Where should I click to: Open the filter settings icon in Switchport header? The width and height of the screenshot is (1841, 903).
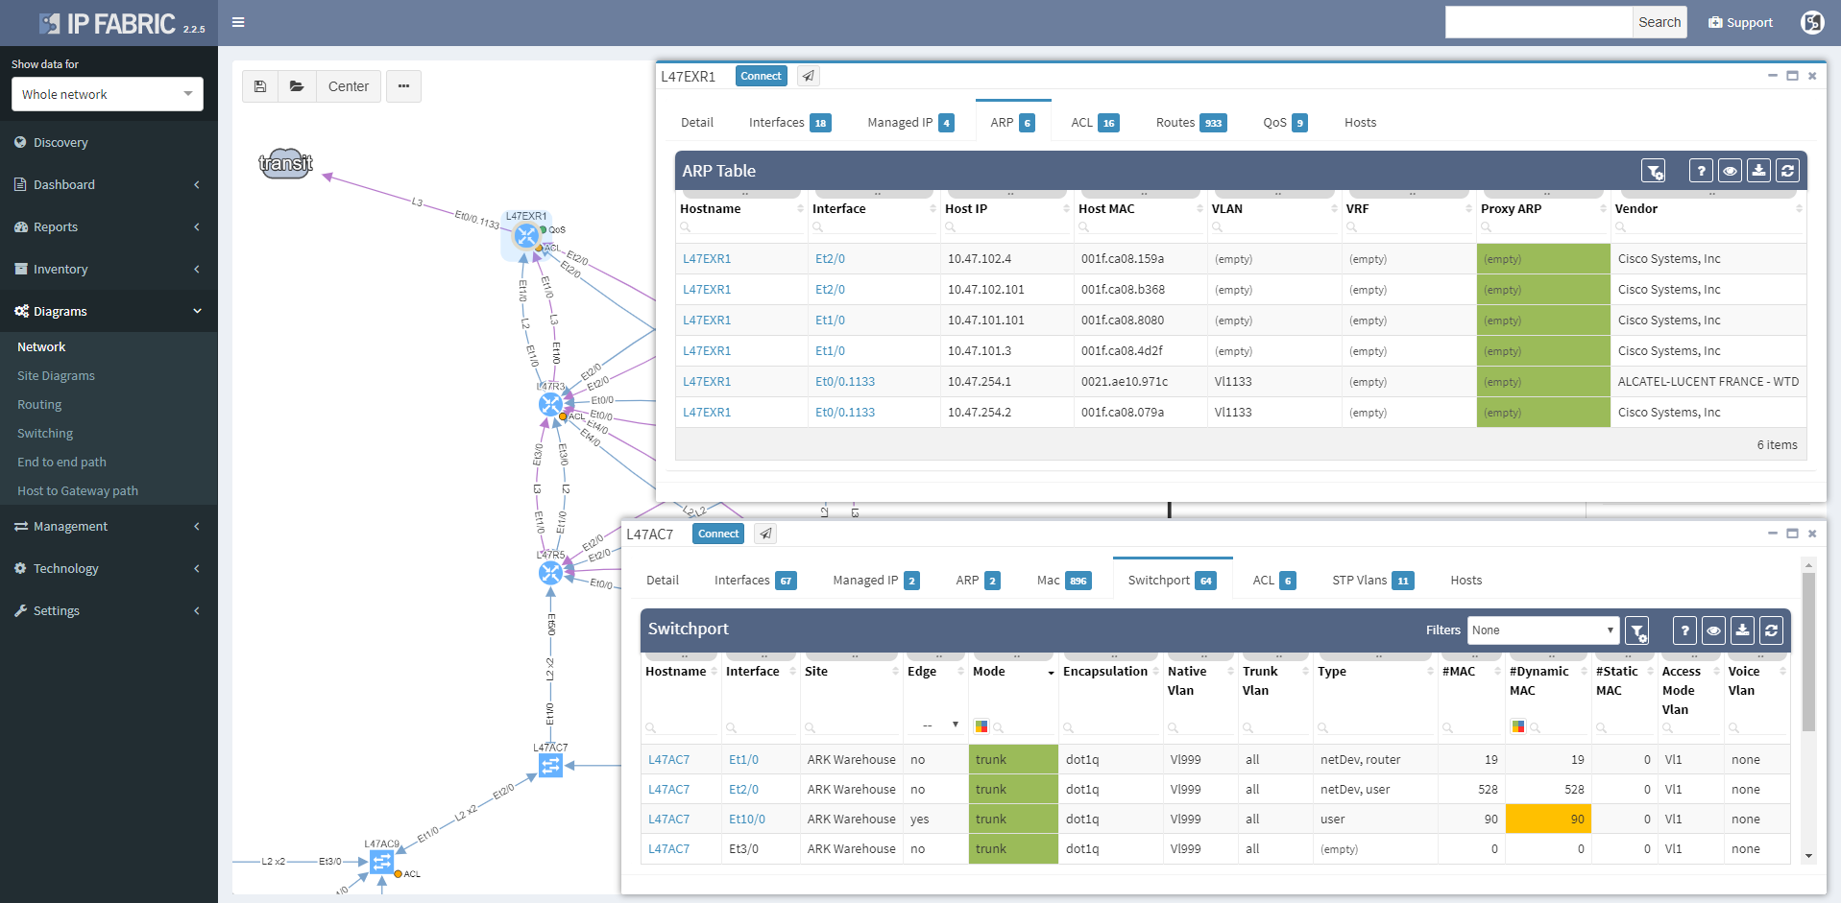pyautogui.click(x=1637, y=630)
